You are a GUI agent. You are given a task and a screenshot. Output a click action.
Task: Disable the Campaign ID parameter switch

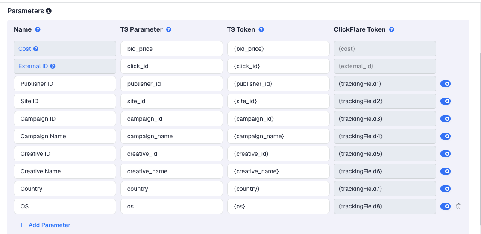(x=446, y=119)
